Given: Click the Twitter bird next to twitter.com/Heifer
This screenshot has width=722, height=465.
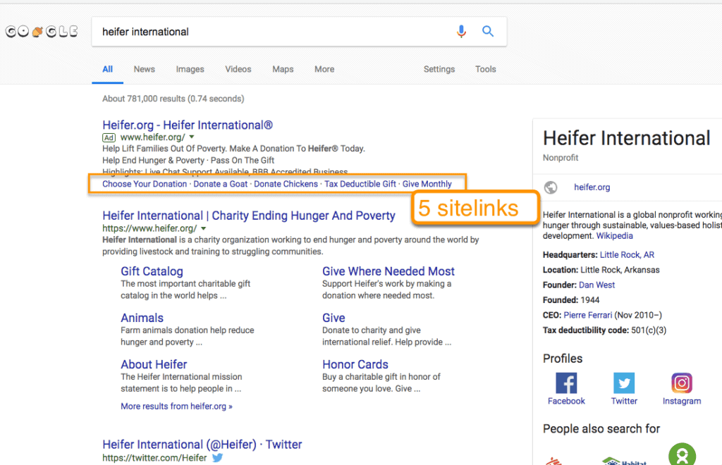Looking at the screenshot, I should [x=217, y=458].
